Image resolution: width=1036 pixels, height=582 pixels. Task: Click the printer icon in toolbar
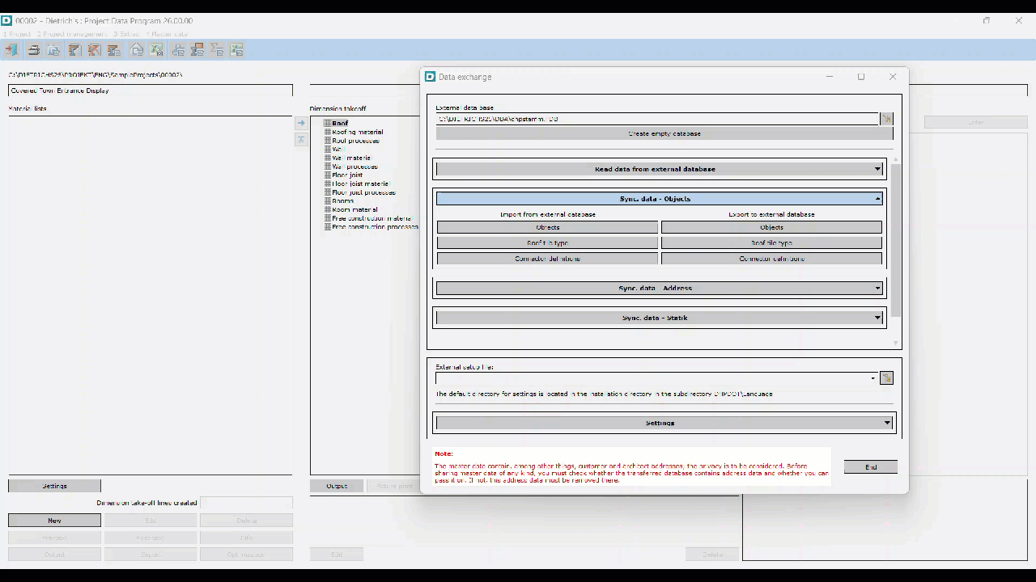tap(34, 50)
